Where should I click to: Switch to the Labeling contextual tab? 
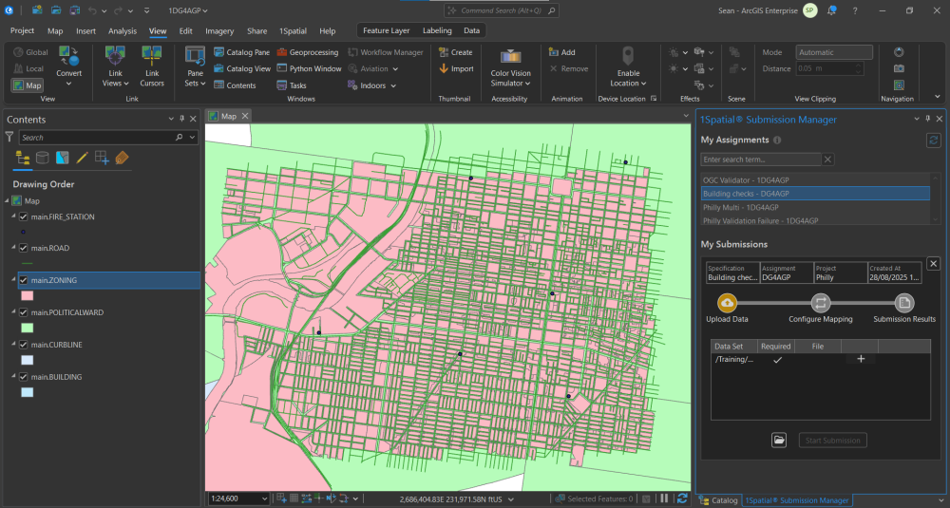pyautogui.click(x=437, y=30)
